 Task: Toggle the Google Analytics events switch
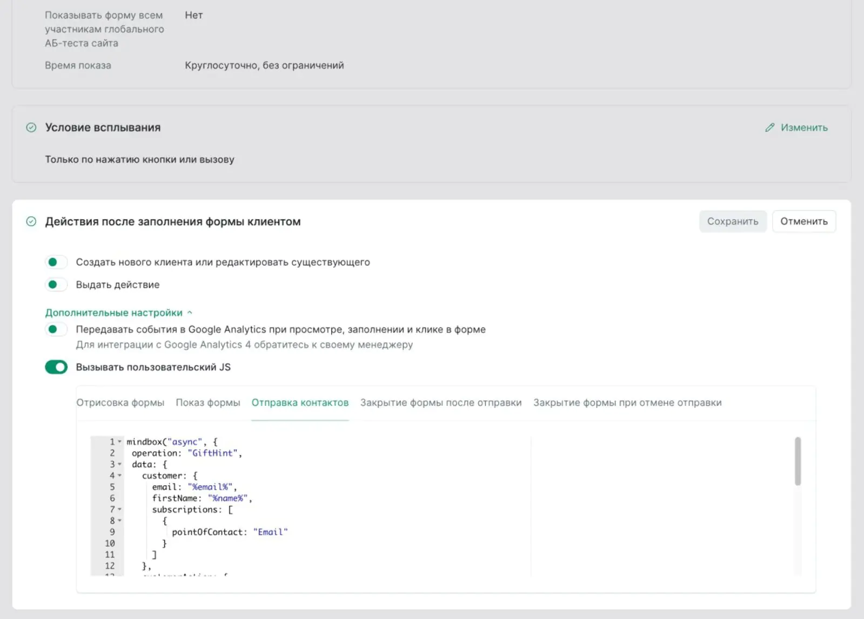pos(56,330)
